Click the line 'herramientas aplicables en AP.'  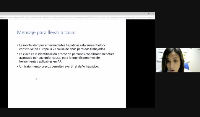pyautogui.click(x=40, y=61)
